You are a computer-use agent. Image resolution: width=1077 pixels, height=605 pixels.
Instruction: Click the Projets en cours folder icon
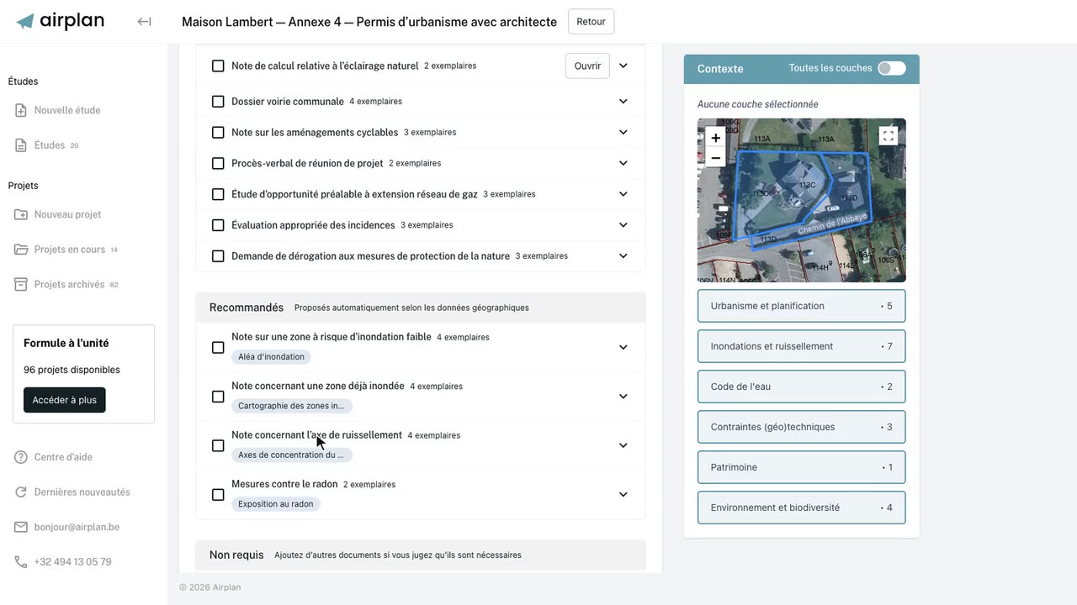[x=21, y=250]
